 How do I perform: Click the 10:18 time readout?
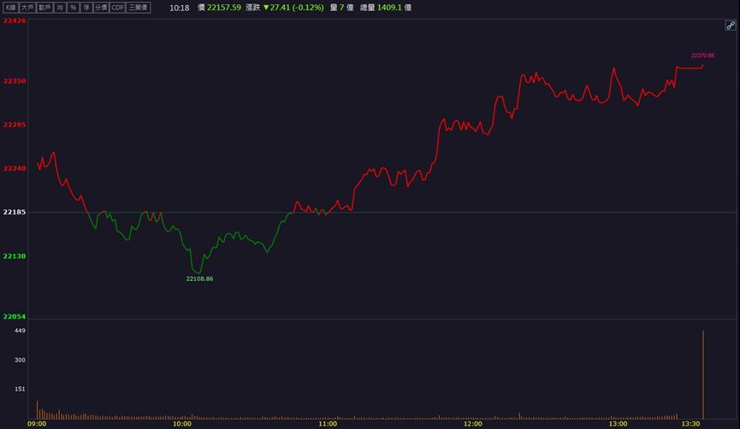point(180,8)
